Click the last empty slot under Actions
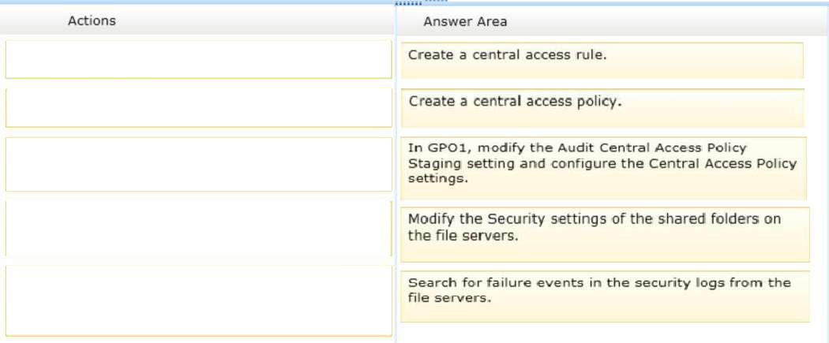 pos(198,300)
